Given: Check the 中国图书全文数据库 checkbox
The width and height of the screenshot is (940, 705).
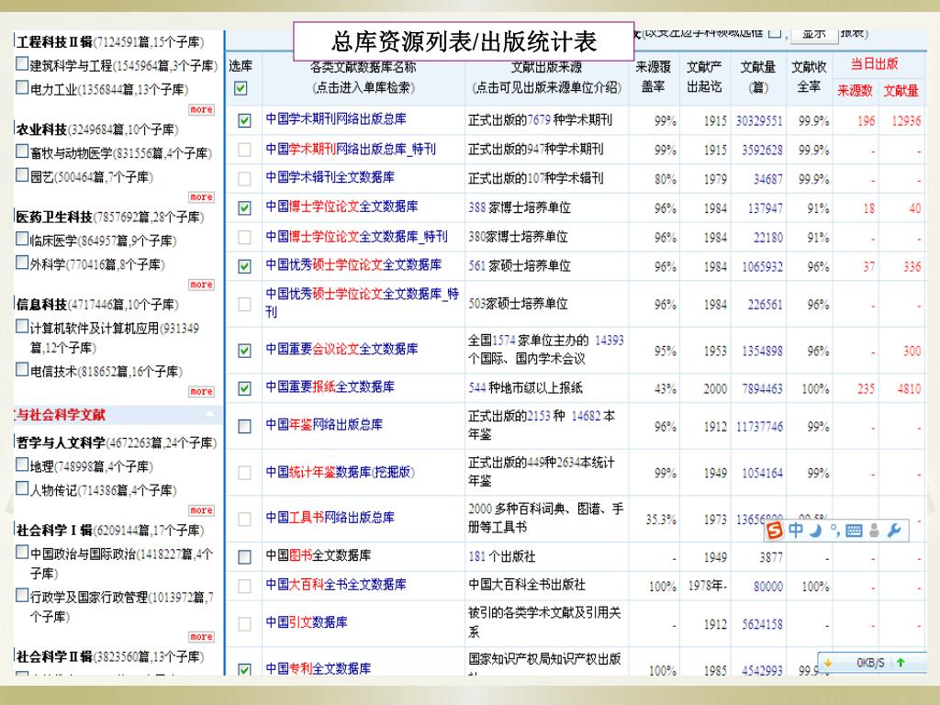Looking at the screenshot, I should (x=244, y=557).
